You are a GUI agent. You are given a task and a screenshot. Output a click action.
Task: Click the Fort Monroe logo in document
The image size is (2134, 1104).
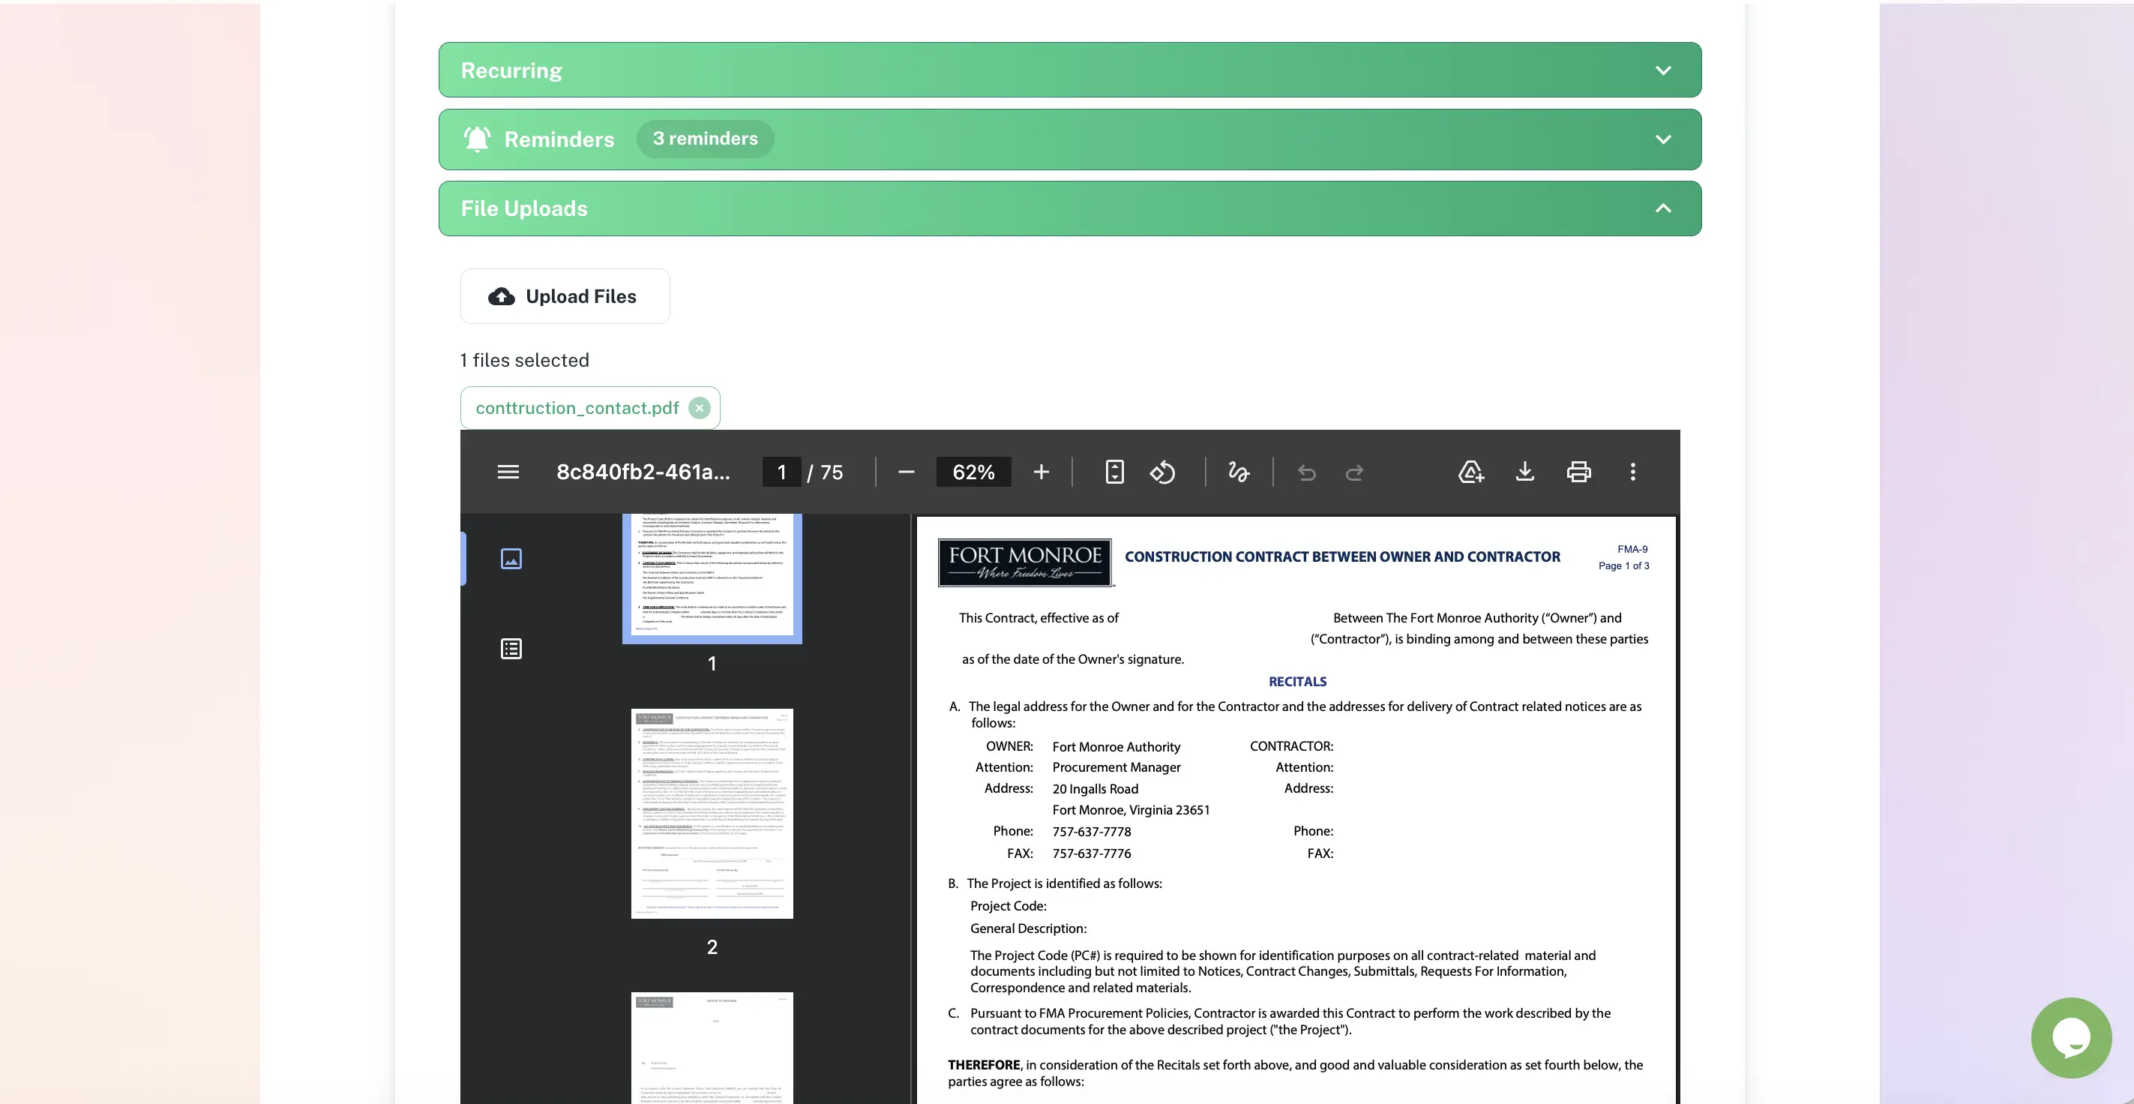pyautogui.click(x=1025, y=562)
